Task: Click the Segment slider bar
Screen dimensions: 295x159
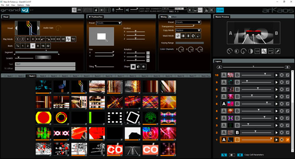Action: pos(37,52)
